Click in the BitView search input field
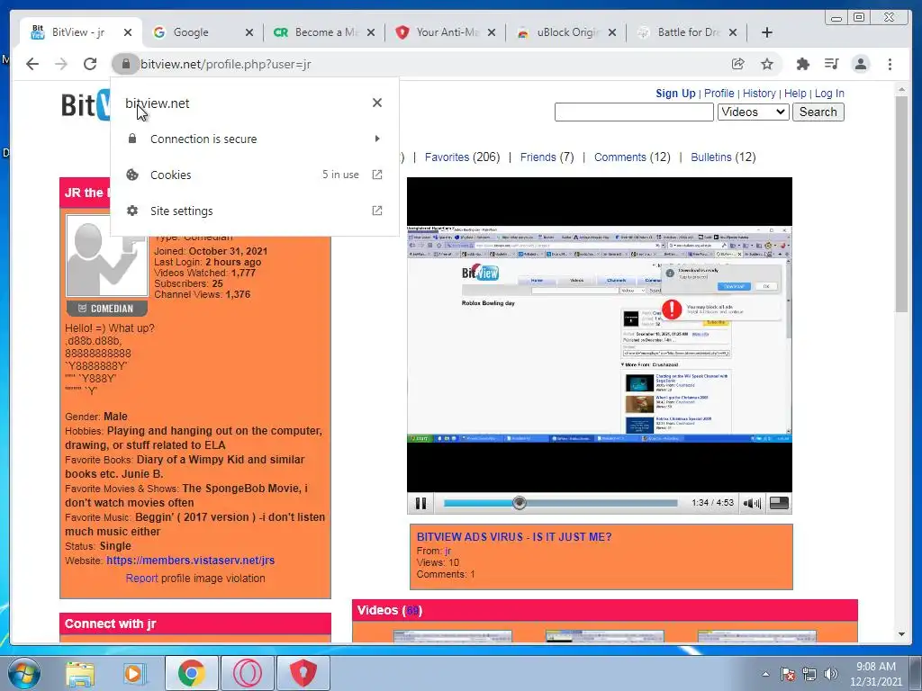Screen dimensions: 922x691 [634, 112]
